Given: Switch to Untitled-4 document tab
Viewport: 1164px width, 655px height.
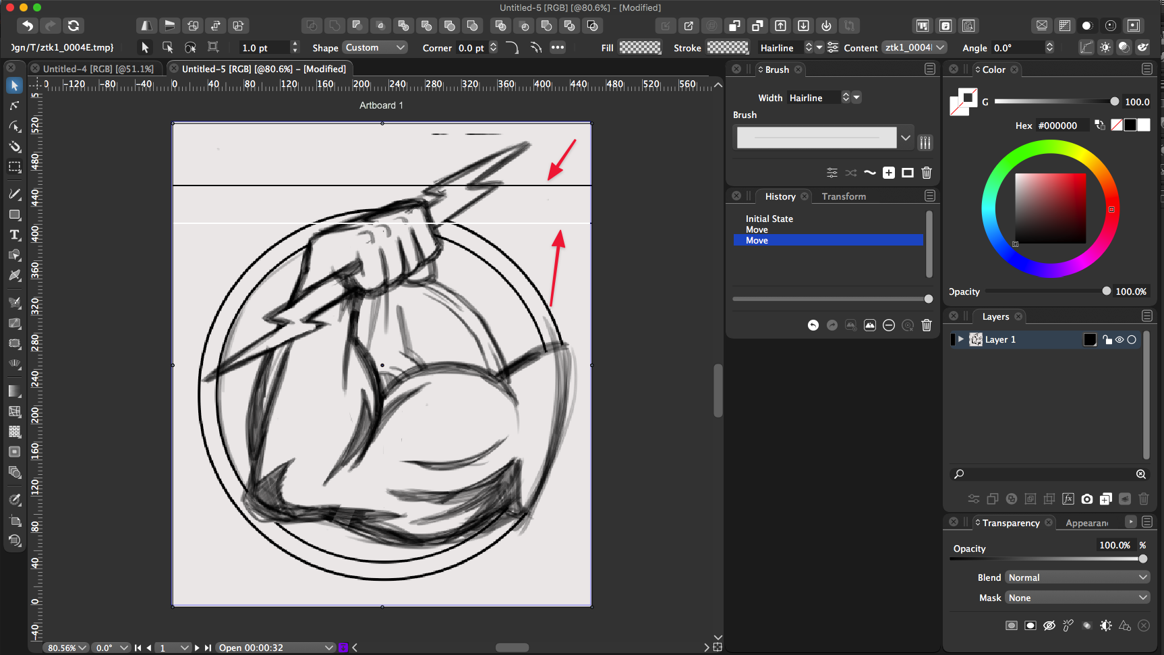Looking at the screenshot, I should click(x=98, y=69).
